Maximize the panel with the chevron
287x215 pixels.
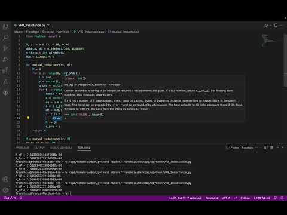point(277,148)
